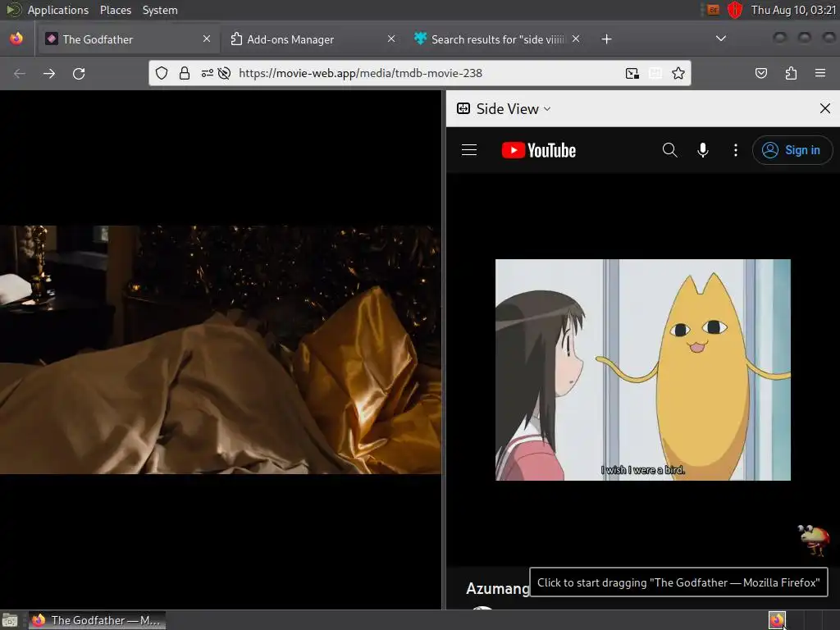Switch to The Godfather tab
The image size is (840, 630).
pyautogui.click(x=127, y=39)
